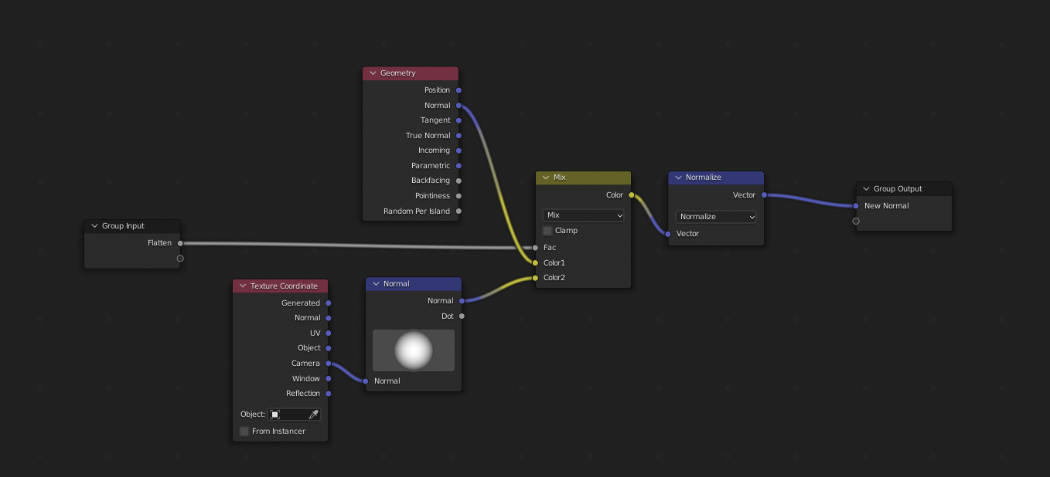Click the Fac input socket on Mix

535,248
